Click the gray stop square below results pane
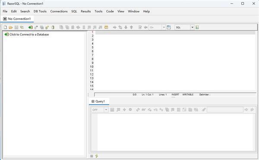Image resolution: width=259 pixels, height=160 pixels. (x=92, y=156)
